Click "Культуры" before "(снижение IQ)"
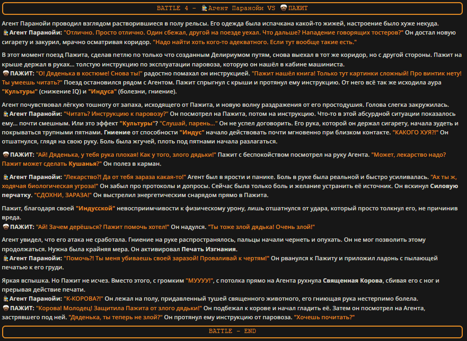The image size is (467, 341). pos(20,91)
